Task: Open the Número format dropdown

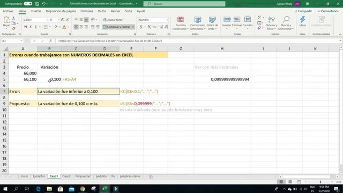Action: click(x=167, y=20)
